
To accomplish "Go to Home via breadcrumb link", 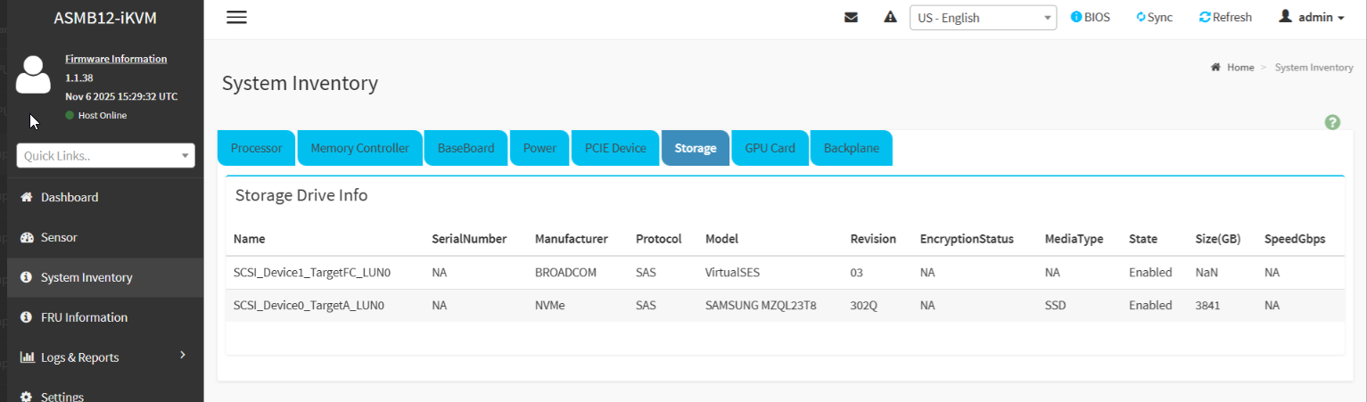I will (x=1239, y=68).
